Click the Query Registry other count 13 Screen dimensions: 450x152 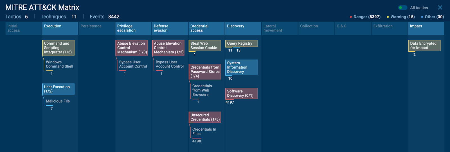238,50
